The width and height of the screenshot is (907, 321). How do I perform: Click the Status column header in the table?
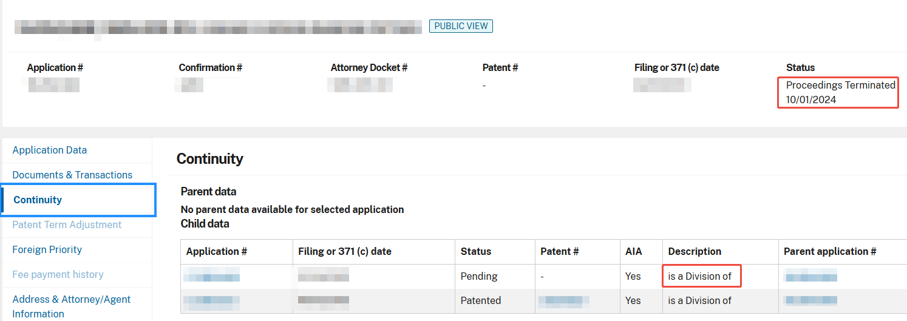pos(476,251)
